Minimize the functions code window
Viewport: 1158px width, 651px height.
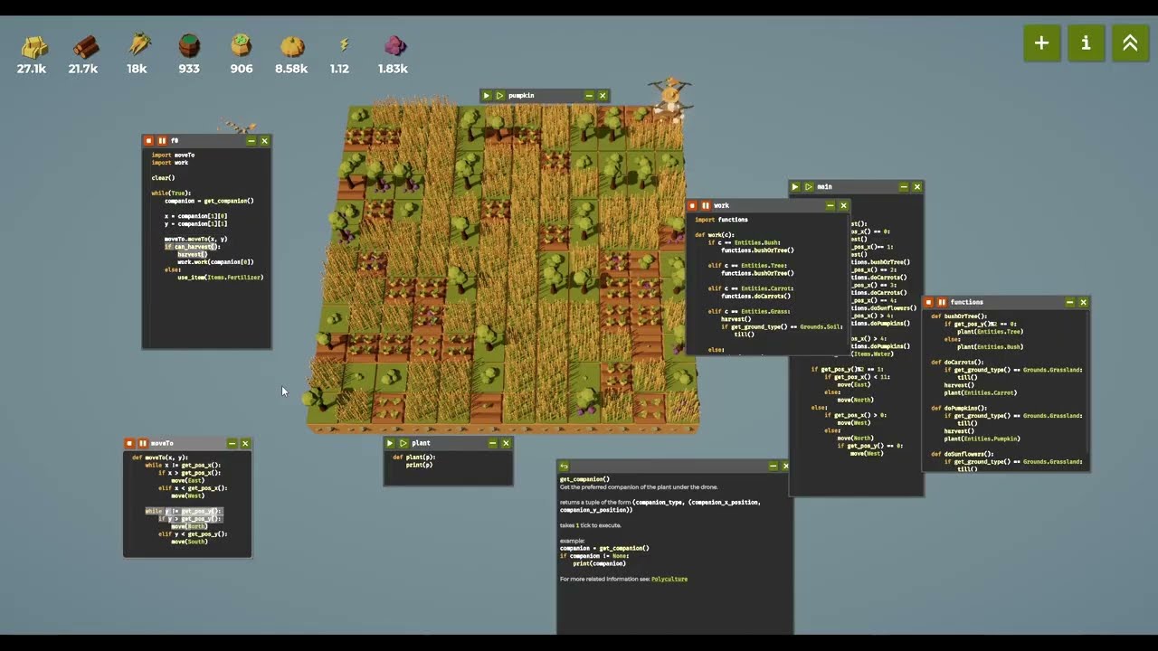(1070, 302)
